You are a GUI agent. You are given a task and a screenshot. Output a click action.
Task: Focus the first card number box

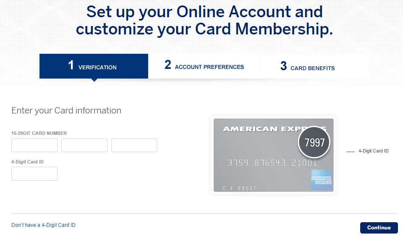pos(34,145)
